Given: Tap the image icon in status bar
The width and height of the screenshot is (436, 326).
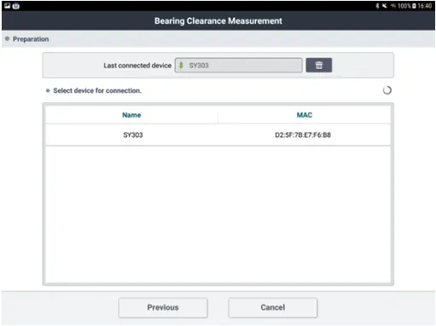Looking at the screenshot, I should coord(7,6).
